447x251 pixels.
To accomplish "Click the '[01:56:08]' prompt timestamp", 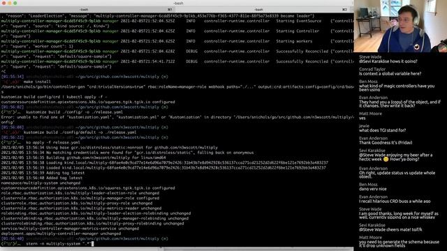I will click(x=13, y=127).
